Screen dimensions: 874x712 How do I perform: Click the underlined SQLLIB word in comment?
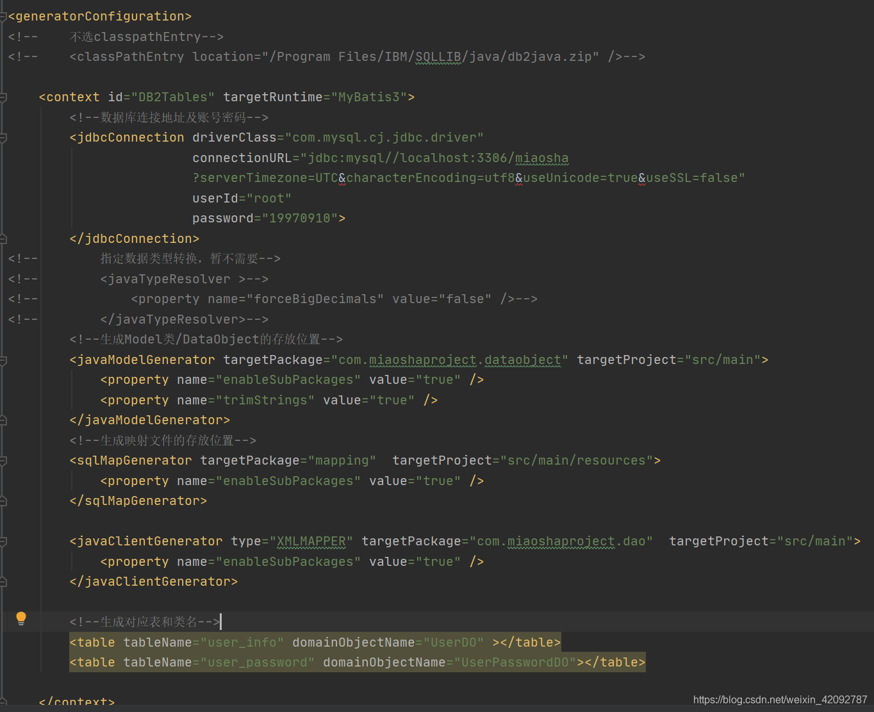tap(438, 57)
